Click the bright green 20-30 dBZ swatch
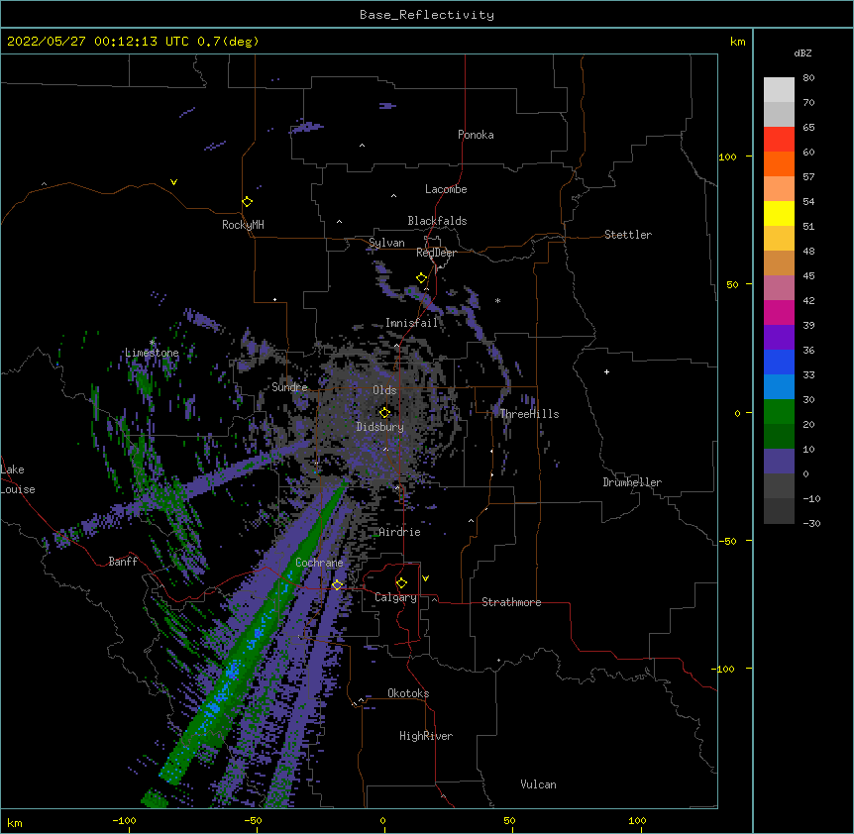The height and width of the screenshot is (834, 854). (779, 412)
